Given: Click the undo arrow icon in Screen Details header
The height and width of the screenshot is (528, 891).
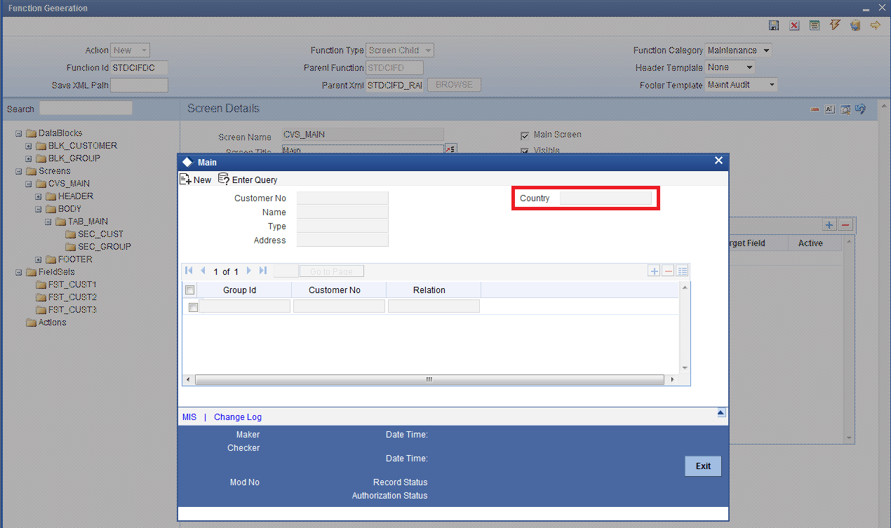Looking at the screenshot, I should (x=860, y=109).
